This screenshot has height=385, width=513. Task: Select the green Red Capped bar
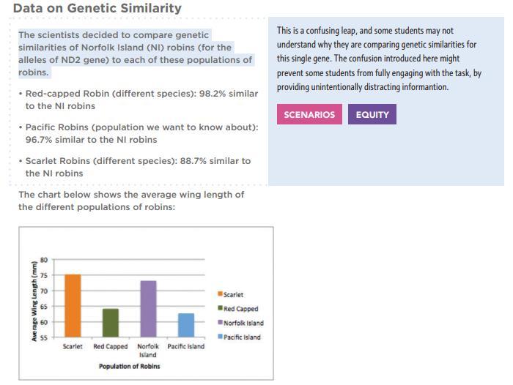110,323
